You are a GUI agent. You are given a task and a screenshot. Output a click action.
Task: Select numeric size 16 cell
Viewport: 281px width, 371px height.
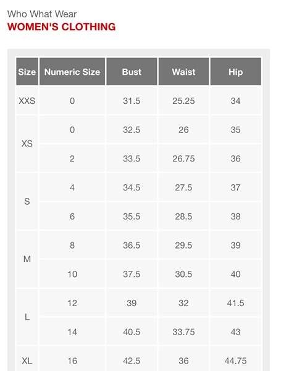[x=72, y=361]
